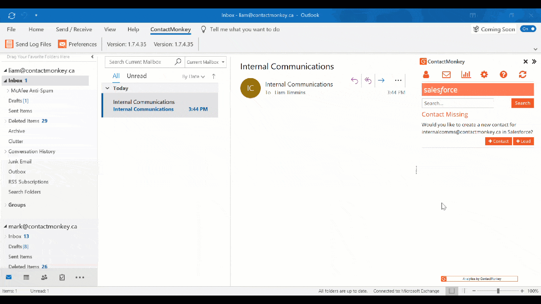
Task: Click the Tell me what you want to do box
Action: pos(240,30)
